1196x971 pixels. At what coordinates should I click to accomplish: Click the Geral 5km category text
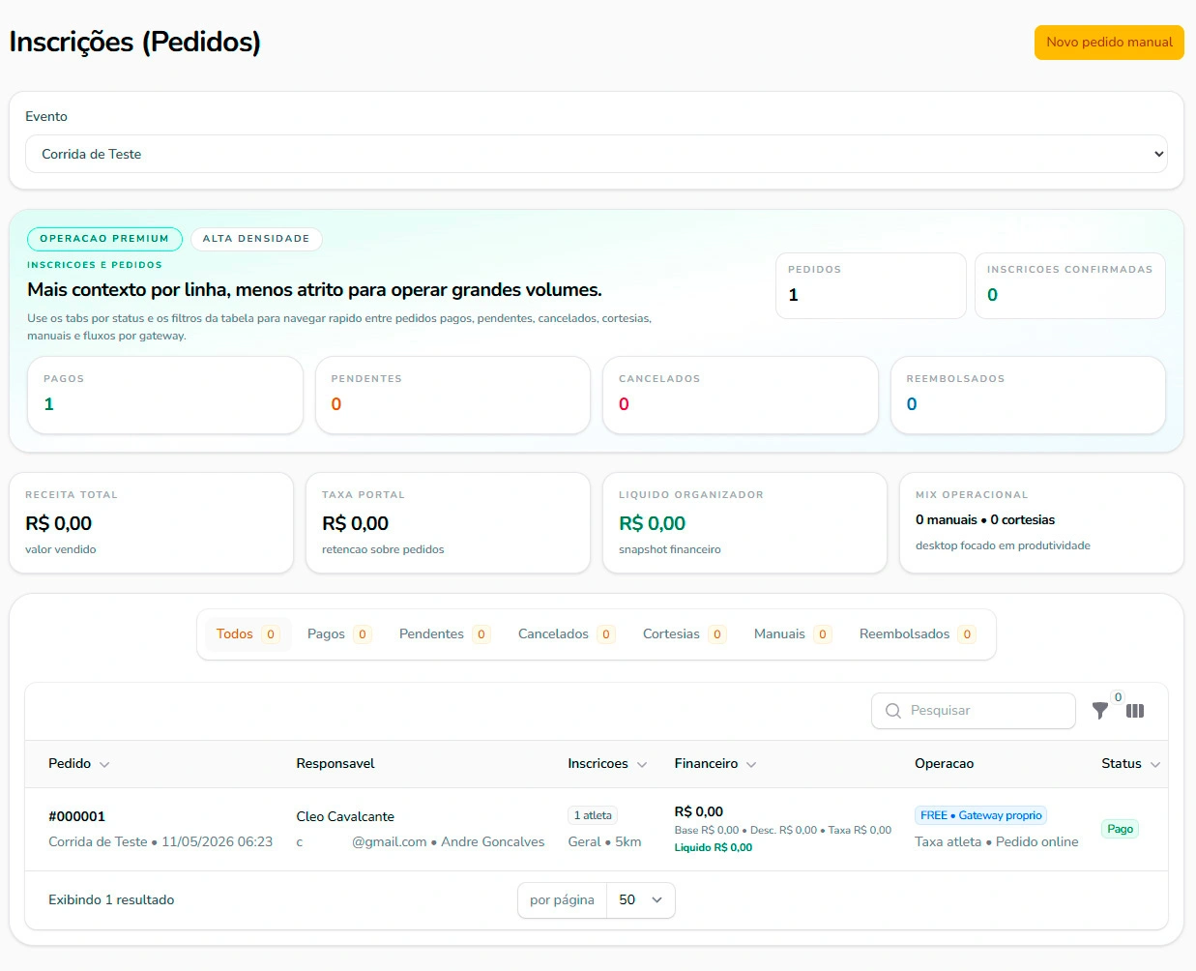coord(604,842)
